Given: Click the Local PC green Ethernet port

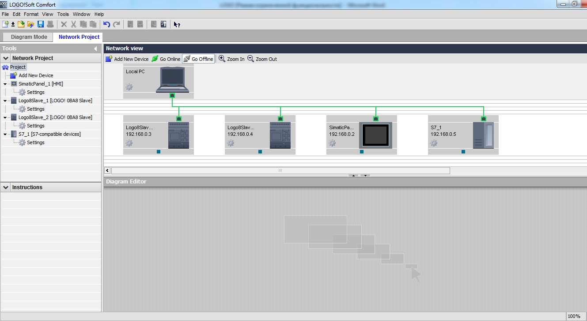Looking at the screenshot, I should (172, 95).
